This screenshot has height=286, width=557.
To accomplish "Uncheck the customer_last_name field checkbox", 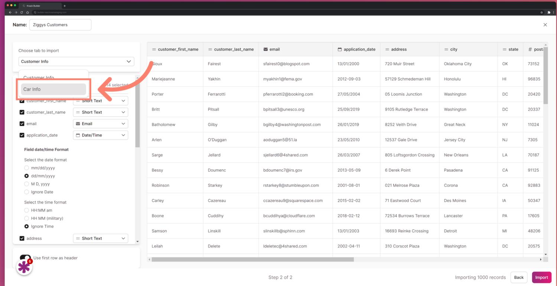I will [x=22, y=112].
